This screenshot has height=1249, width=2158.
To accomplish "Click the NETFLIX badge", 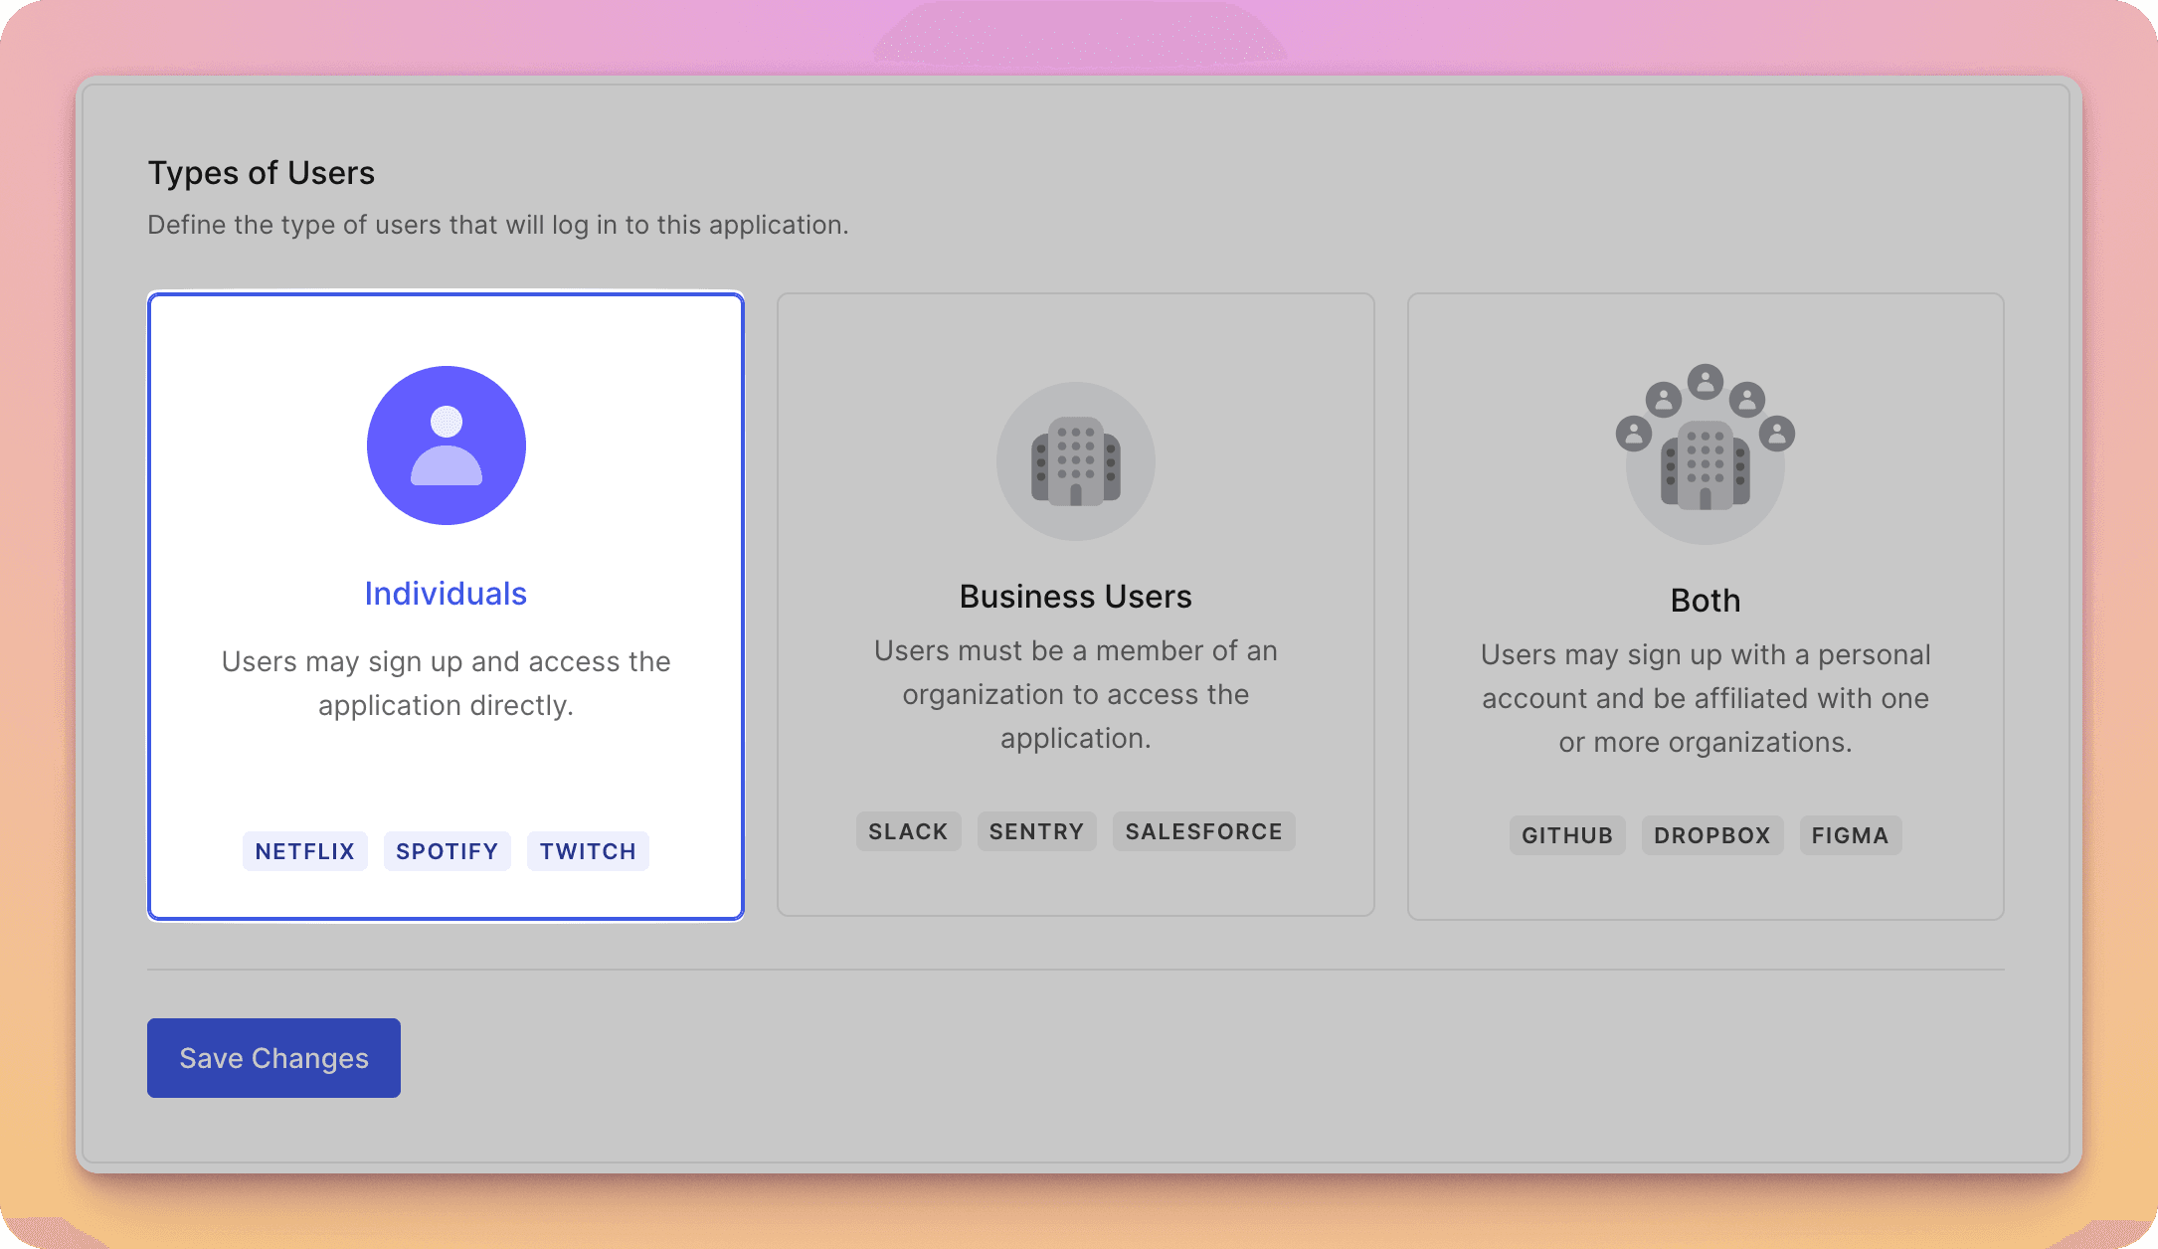I will [x=304, y=850].
